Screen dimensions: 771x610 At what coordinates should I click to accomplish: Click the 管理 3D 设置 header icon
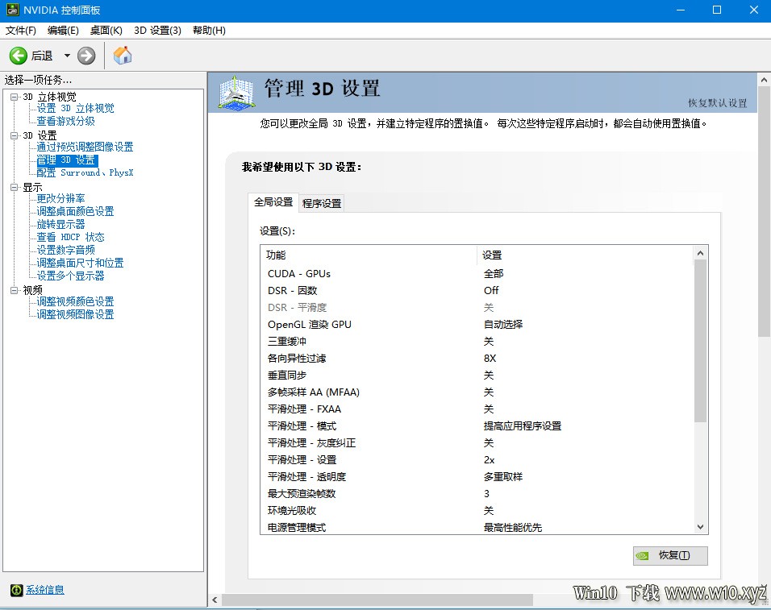[x=237, y=93]
